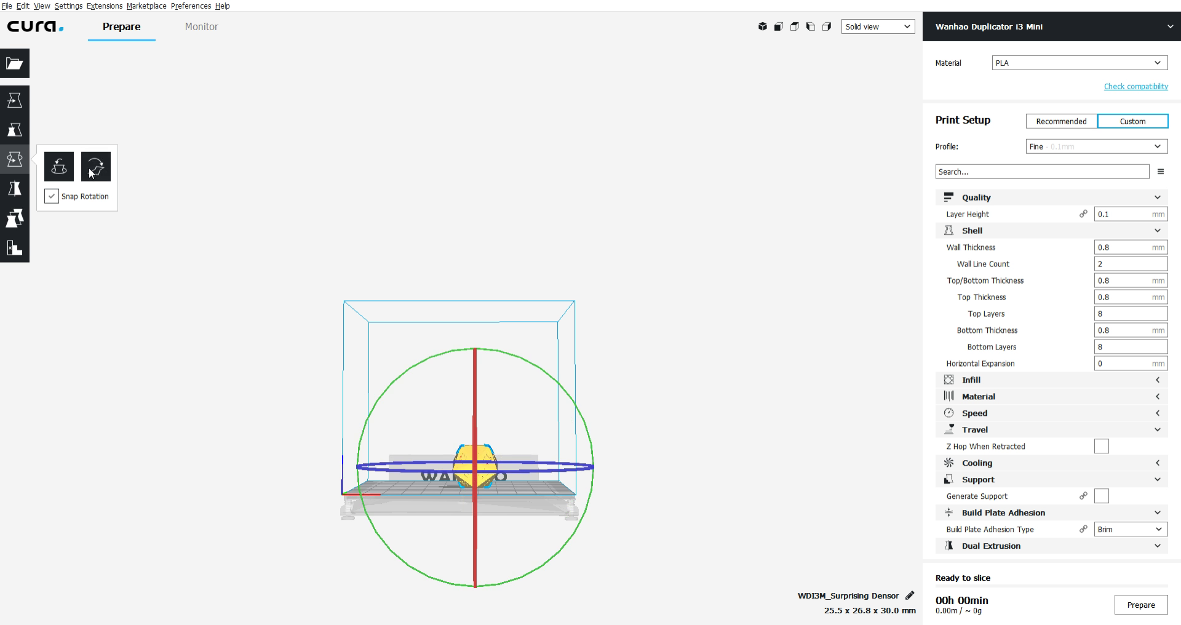The height and width of the screenshot is (625, 1181).
Task: Click the Open File folder icon
Action: (15, 63)
